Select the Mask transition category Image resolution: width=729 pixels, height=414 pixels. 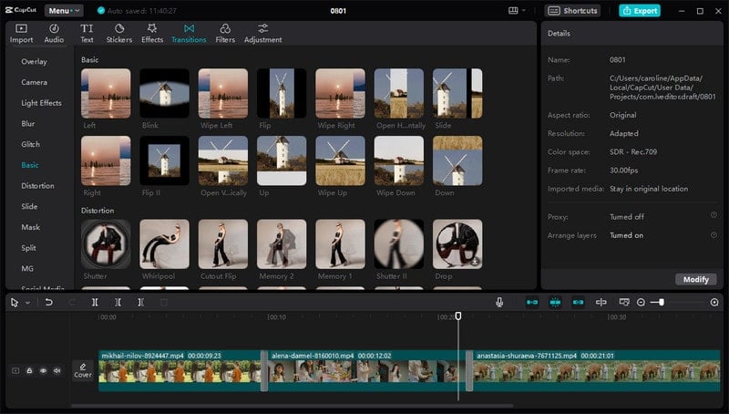[x=30, y=227]
